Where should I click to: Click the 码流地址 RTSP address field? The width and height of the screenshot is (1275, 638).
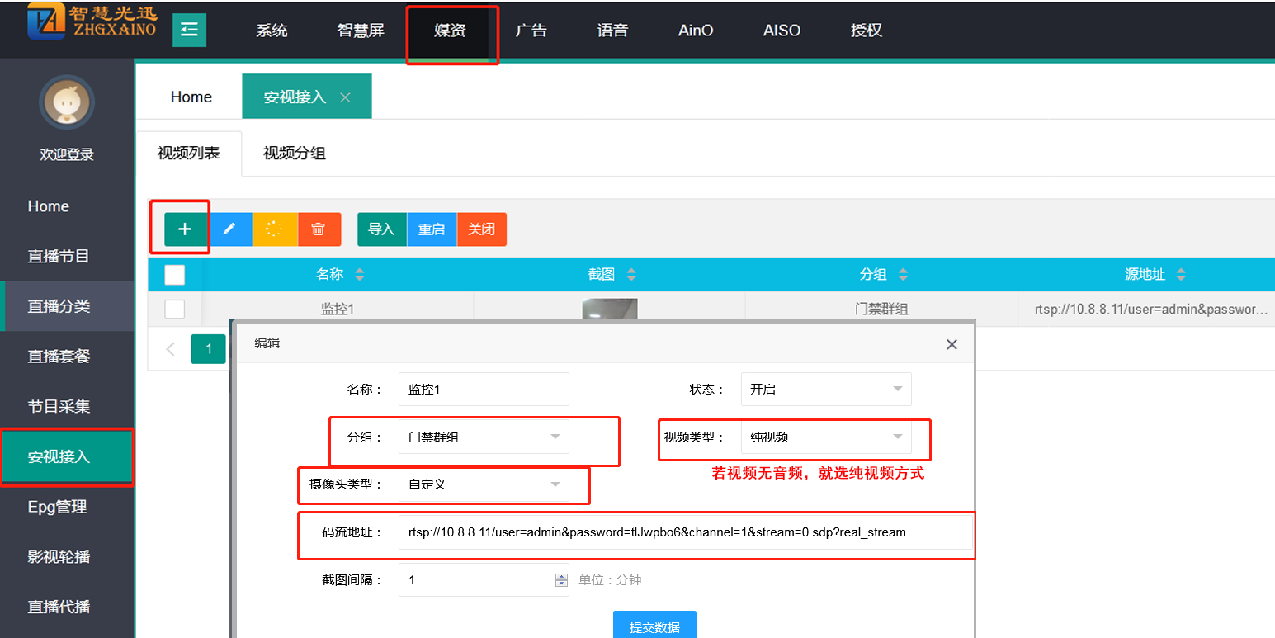(685, 532)
